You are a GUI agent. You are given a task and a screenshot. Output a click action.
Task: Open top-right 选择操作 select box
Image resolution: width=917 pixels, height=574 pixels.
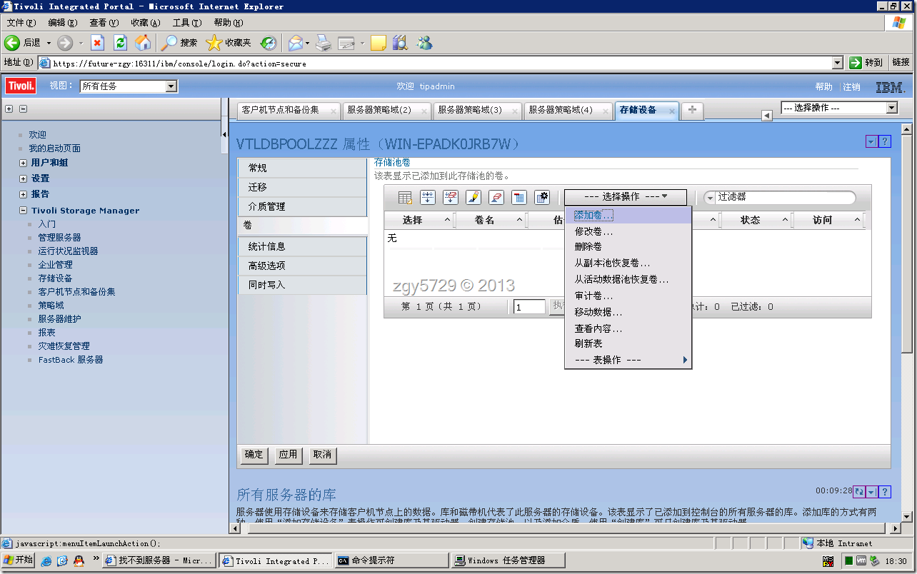(839, 108)
